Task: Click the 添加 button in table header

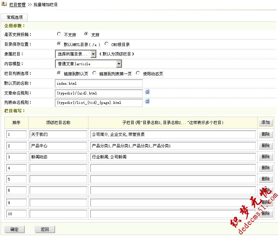Action: tap(265, 122)
